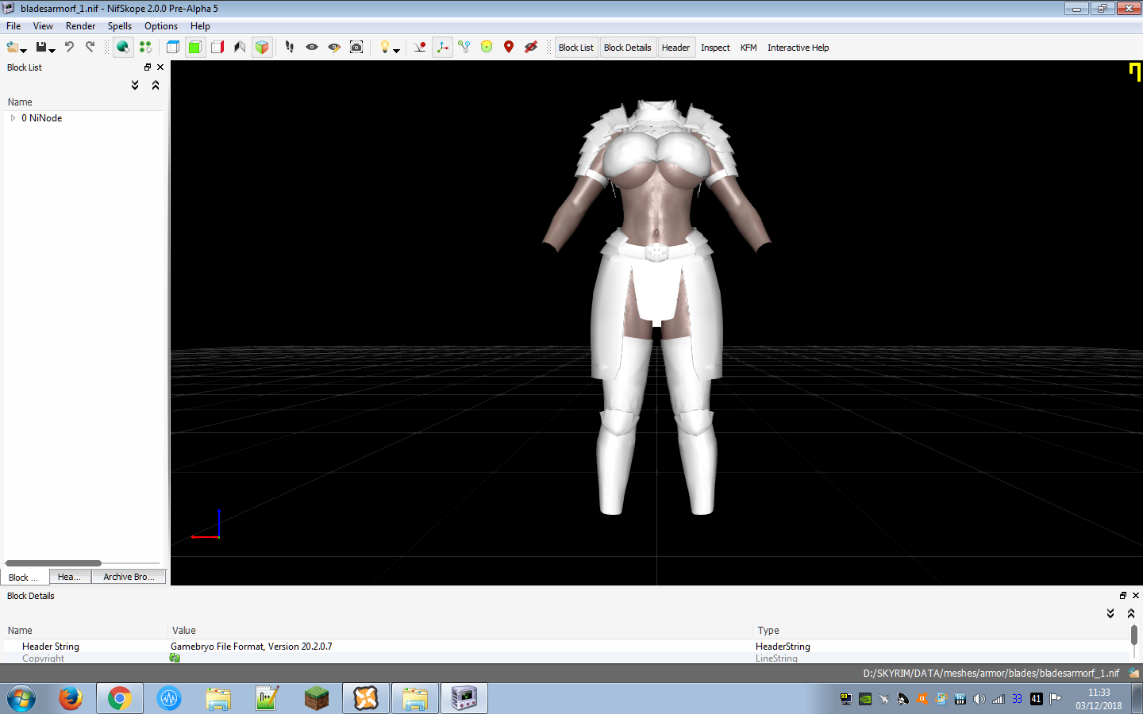Switch to the Hea... header tab

pyautogui.click(x=69, y=577)
